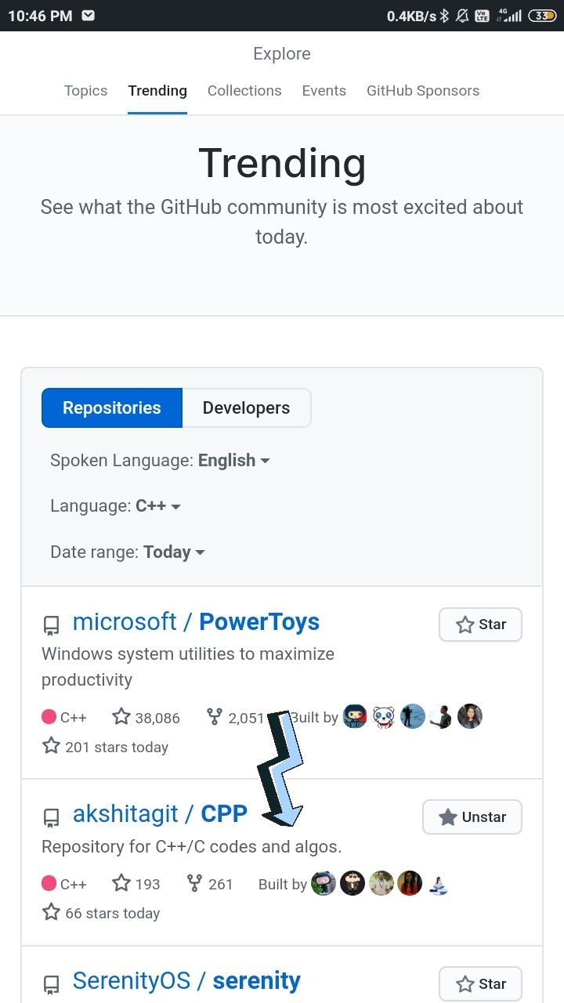Expand the Date range Today dropdown
The height and width of the screenshot is (1003, 564).
[128, 552]
